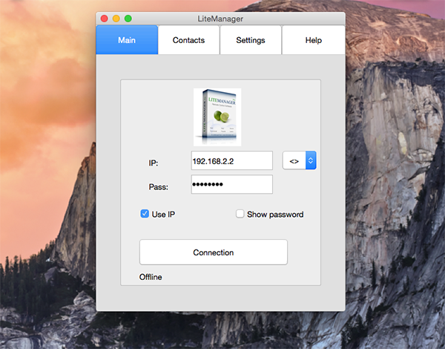Viewport: 445px width, 349px height.
Task: Switch to the Main tab
Action: point(127,40)
